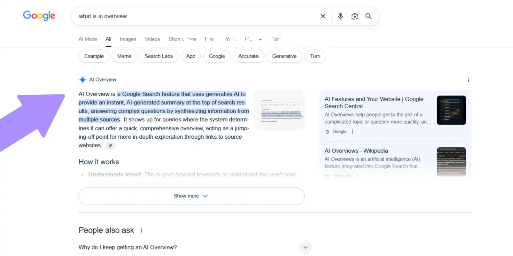Click the Meme filter chip
Image resolution: width=513 pixels, height=256 pixels.
tap(124, 56)
